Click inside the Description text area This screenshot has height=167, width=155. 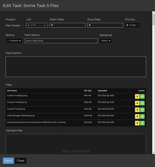pyautogui.click(x=76, y=67)
